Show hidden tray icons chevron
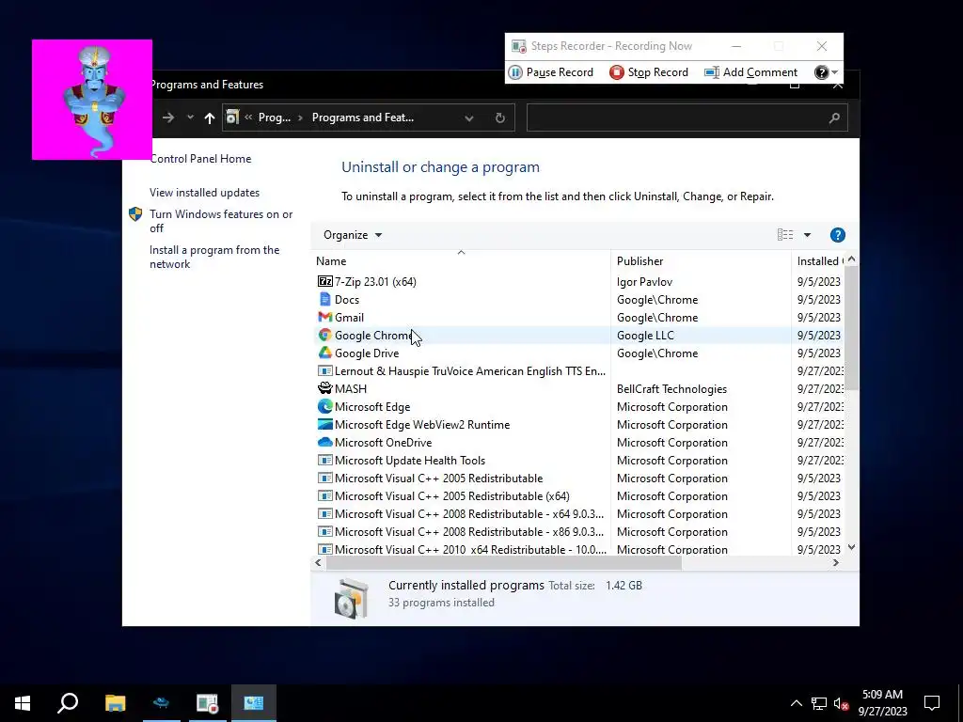 coord(796,703)
